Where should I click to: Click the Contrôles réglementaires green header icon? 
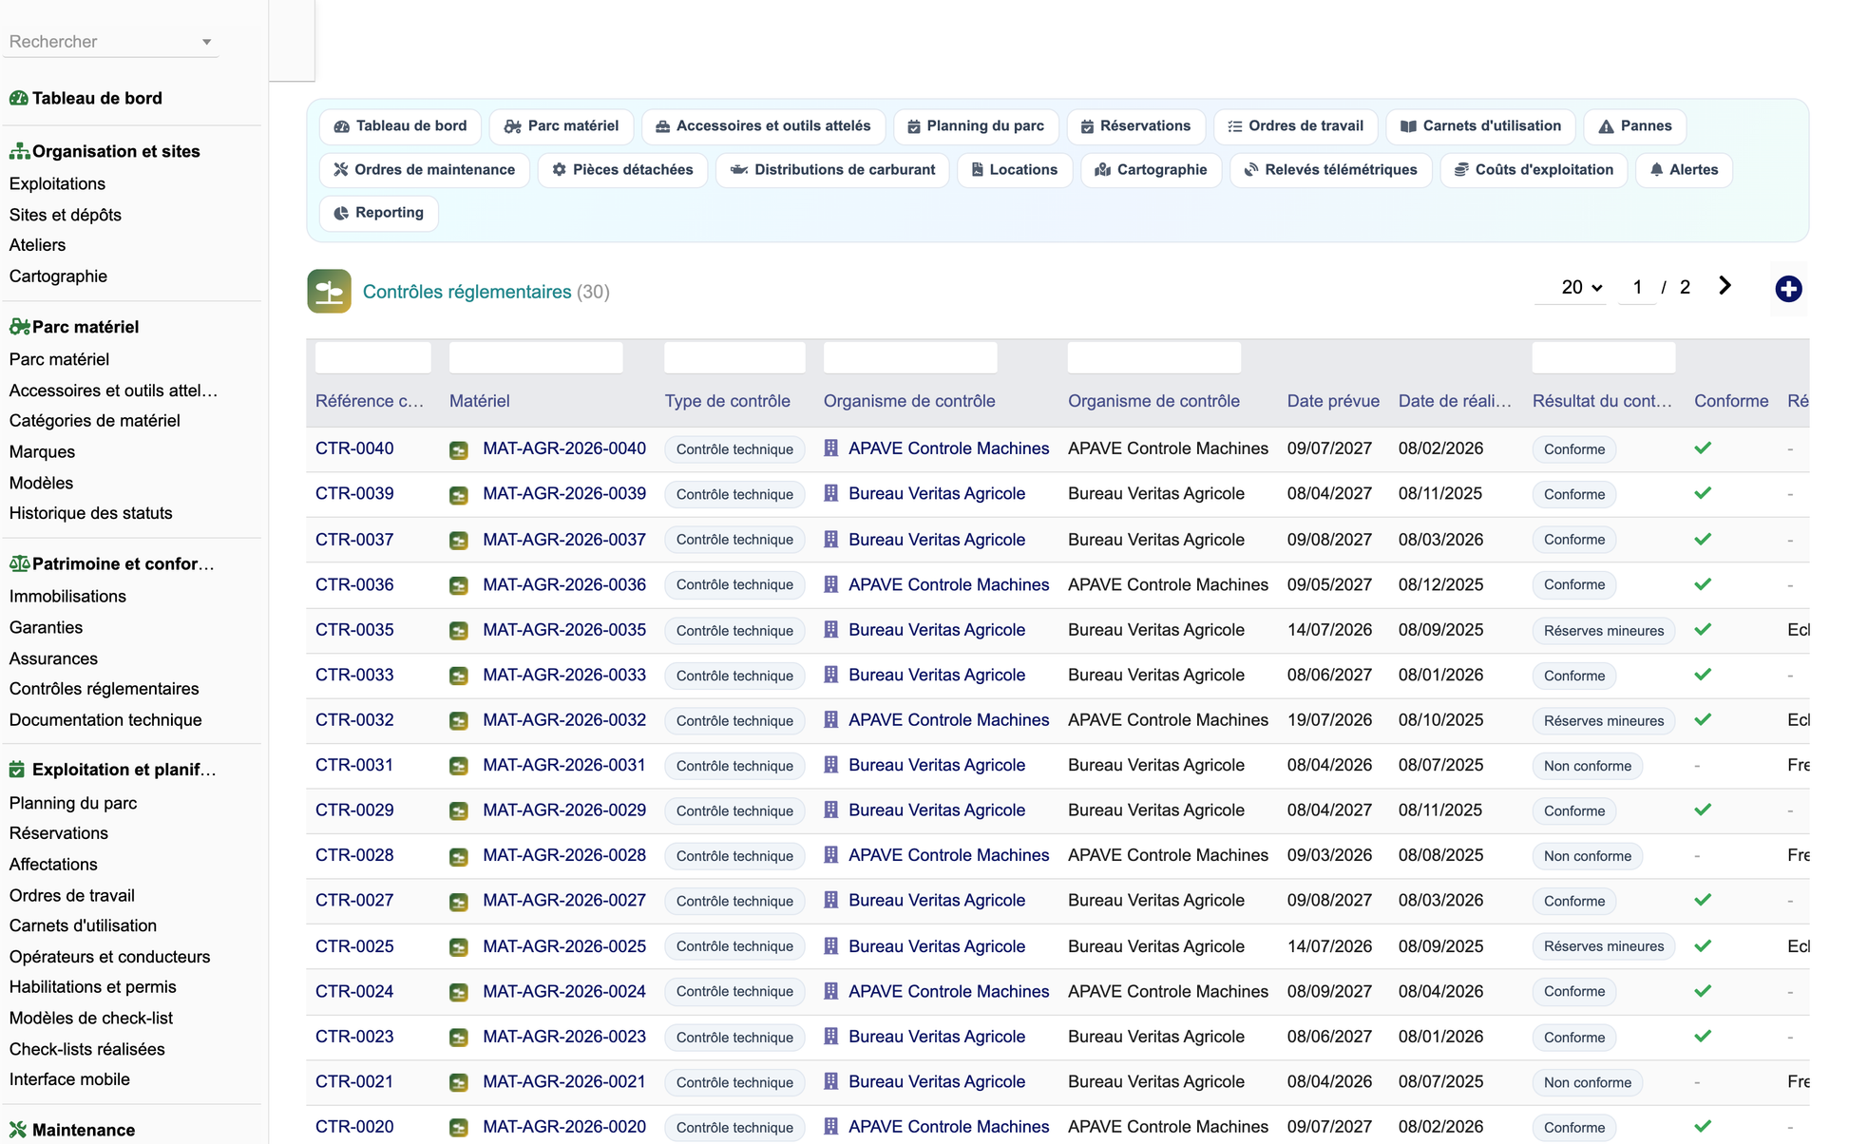point(329,292)
